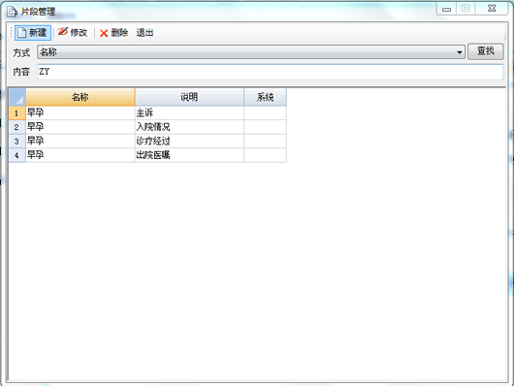
Task: Select row header number 2
Action: [17, 127]
